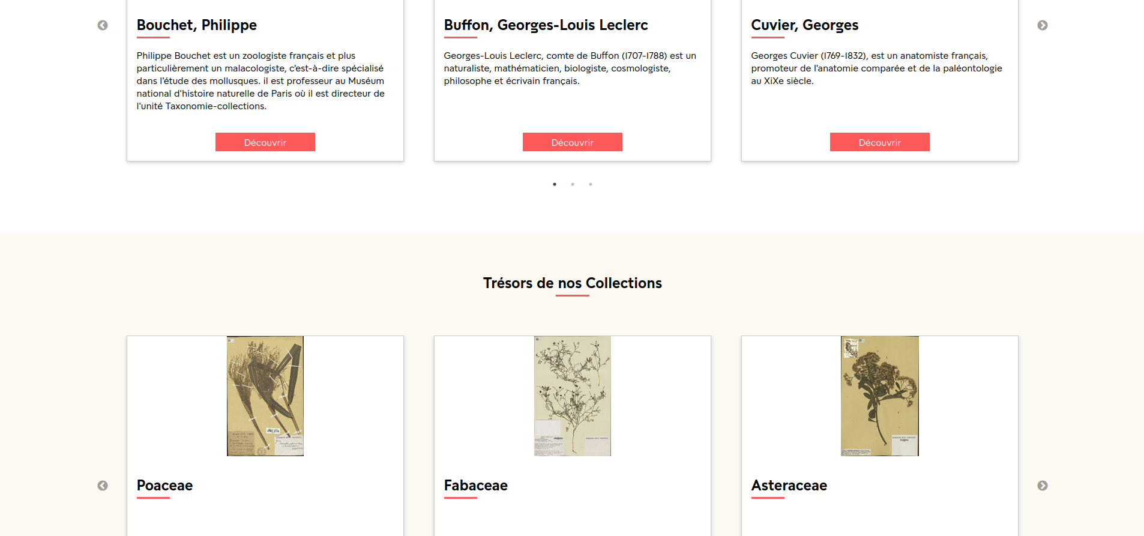Open the Trésors de nos Collections heading
The width and height of the screenshot is (1144, 536).
[x=572, y=283]
